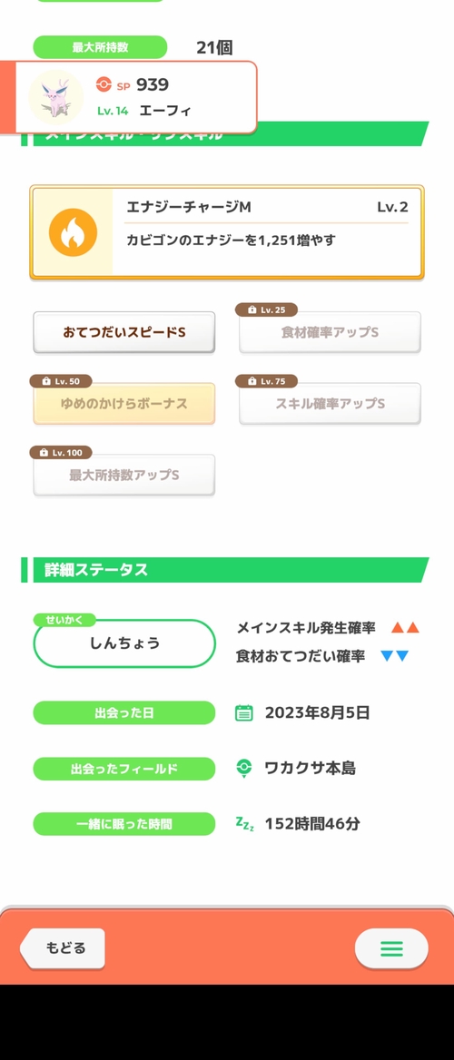
Task: Select the locked スキル確率アップS sub skill
Action: 331,404
